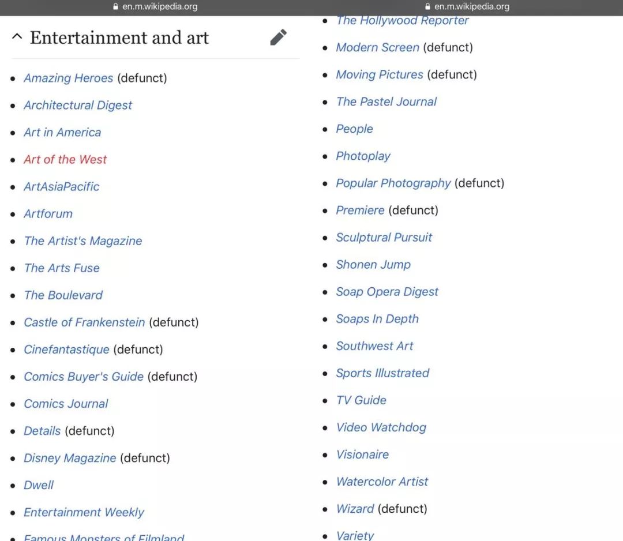Open the Amazing Heroes link
This screenshot has width=623, height=541.
pyautogui.click(x=68, y=78)
